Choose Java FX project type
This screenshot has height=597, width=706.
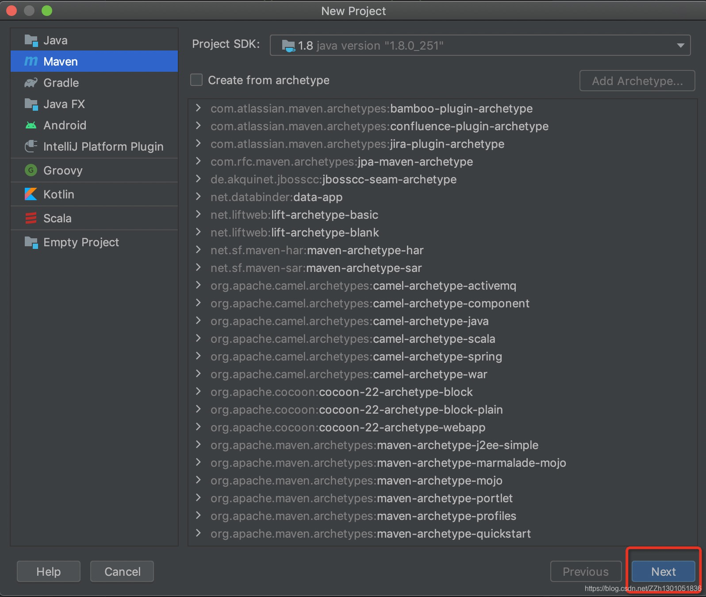[94, 104]
